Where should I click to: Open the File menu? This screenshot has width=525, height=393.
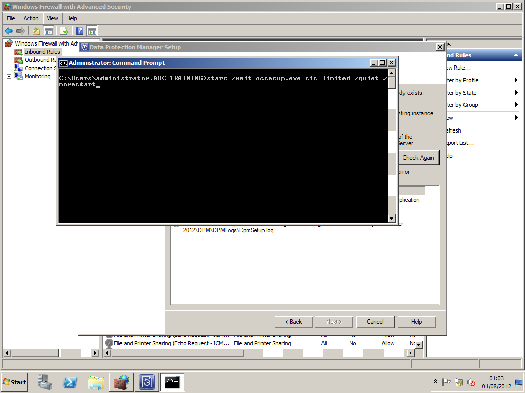point(11,19)
